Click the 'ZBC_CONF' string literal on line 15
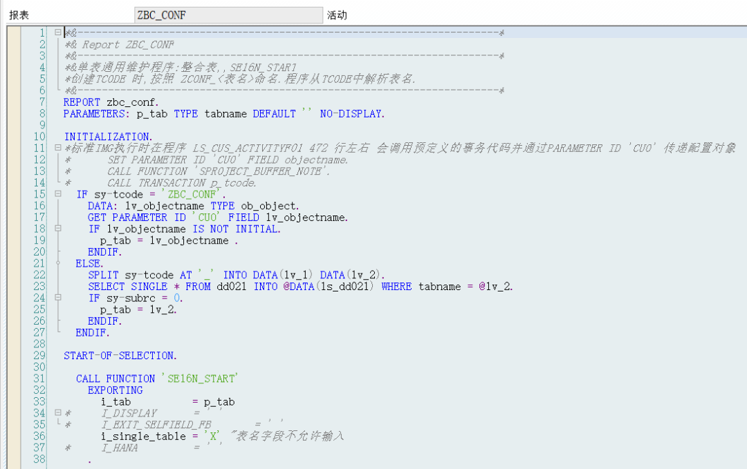 click(x=191, y=195)
